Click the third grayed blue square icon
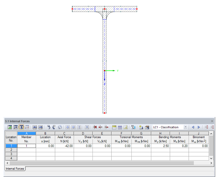Image resolution: width=219 pixels, height=177 pixels. pos(79,127)
